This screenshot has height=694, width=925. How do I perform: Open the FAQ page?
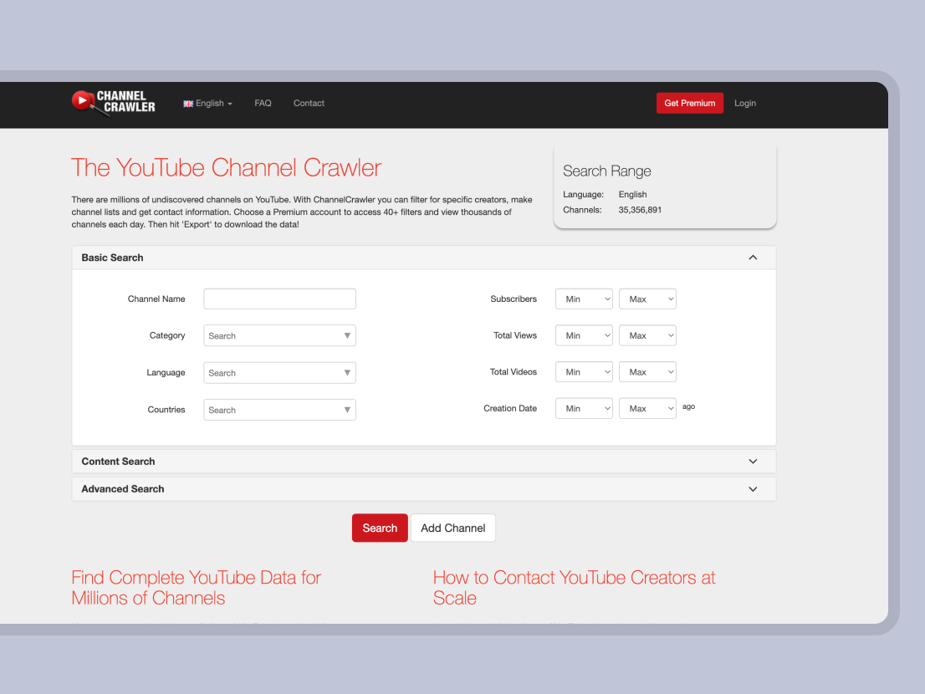point(263,103)
